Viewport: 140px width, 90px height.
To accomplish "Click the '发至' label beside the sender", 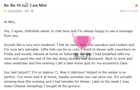I will click(27, 11).
